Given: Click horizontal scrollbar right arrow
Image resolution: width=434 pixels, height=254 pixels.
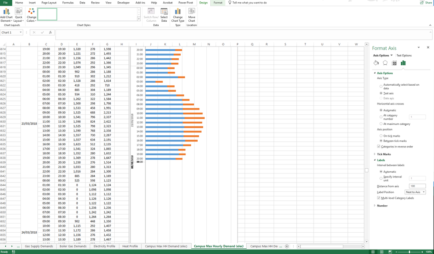Looking at the screenshot, I should click(363, 246).
